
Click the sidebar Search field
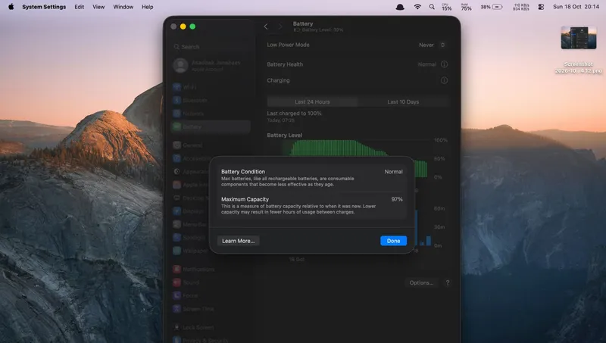[211, 47]
